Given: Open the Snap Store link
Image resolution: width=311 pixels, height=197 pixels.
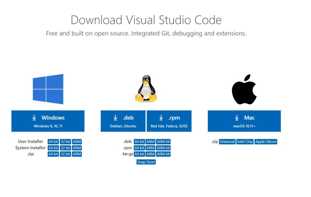Looking at the screenshot, I should pos(146,162).
